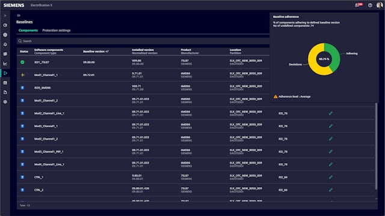This screenshot has height=216, width=385.
Task: Open the settings gear in sidebar
Action: click(x=5, y=102)
